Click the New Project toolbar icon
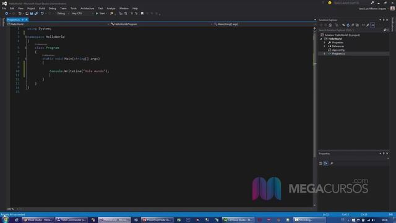This screenshot has height=223, width=396. click(x=20, y=14)
